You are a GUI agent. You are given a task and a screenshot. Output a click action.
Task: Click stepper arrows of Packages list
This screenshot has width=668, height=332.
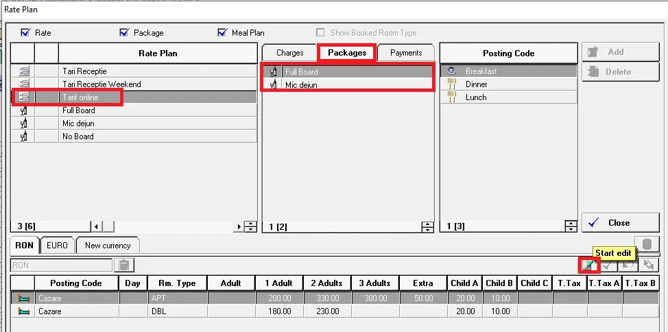(427, 227)
